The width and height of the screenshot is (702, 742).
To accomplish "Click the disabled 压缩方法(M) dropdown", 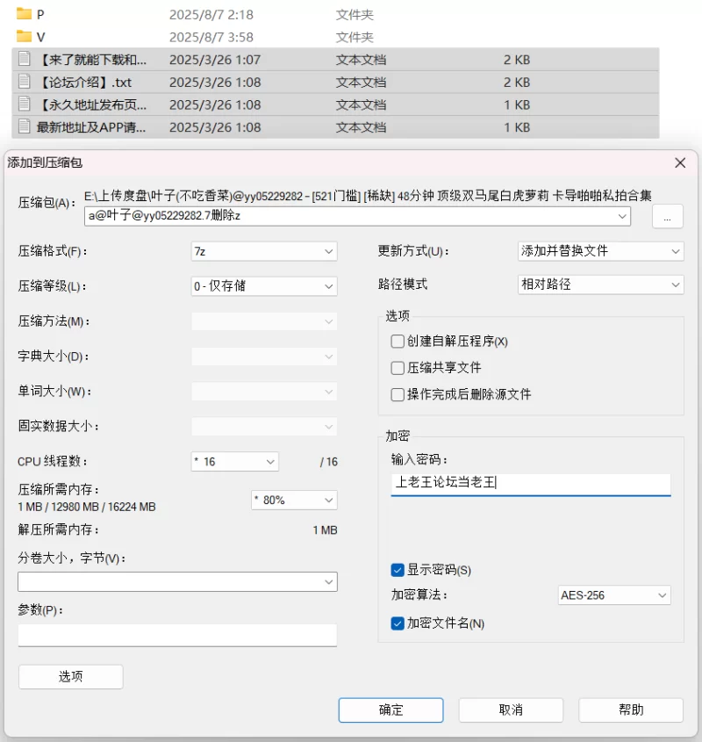I will pos(264,321).
